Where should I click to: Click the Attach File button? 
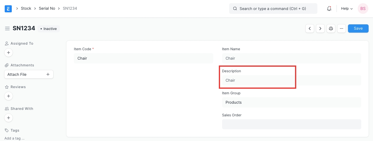tap(29, 74)
